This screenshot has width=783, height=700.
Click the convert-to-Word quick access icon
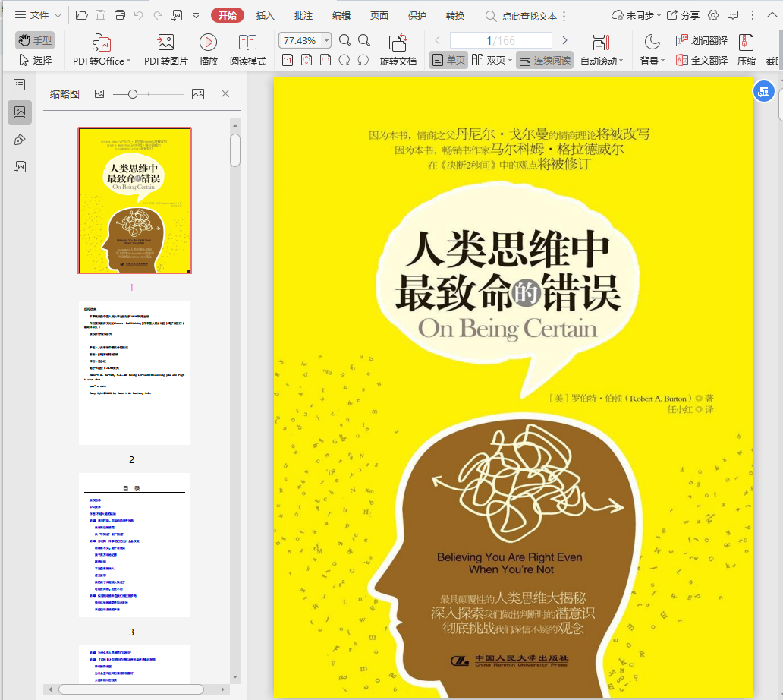pyautogui.click(x=177, y=15)
